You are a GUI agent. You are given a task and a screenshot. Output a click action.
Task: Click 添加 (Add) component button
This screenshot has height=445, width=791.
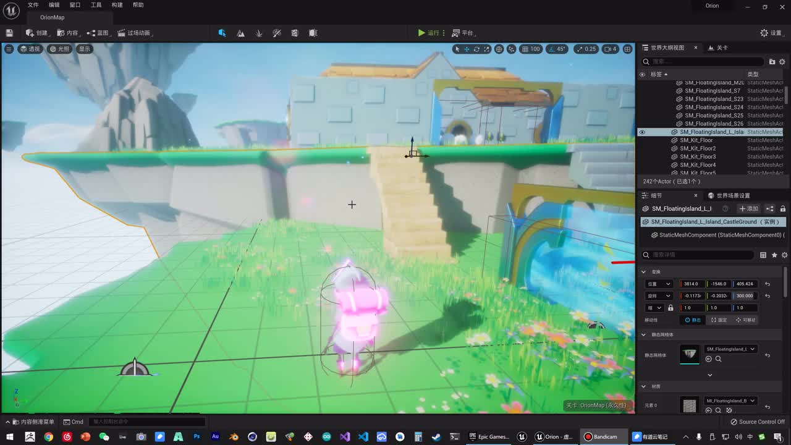(x=749, y=209)
